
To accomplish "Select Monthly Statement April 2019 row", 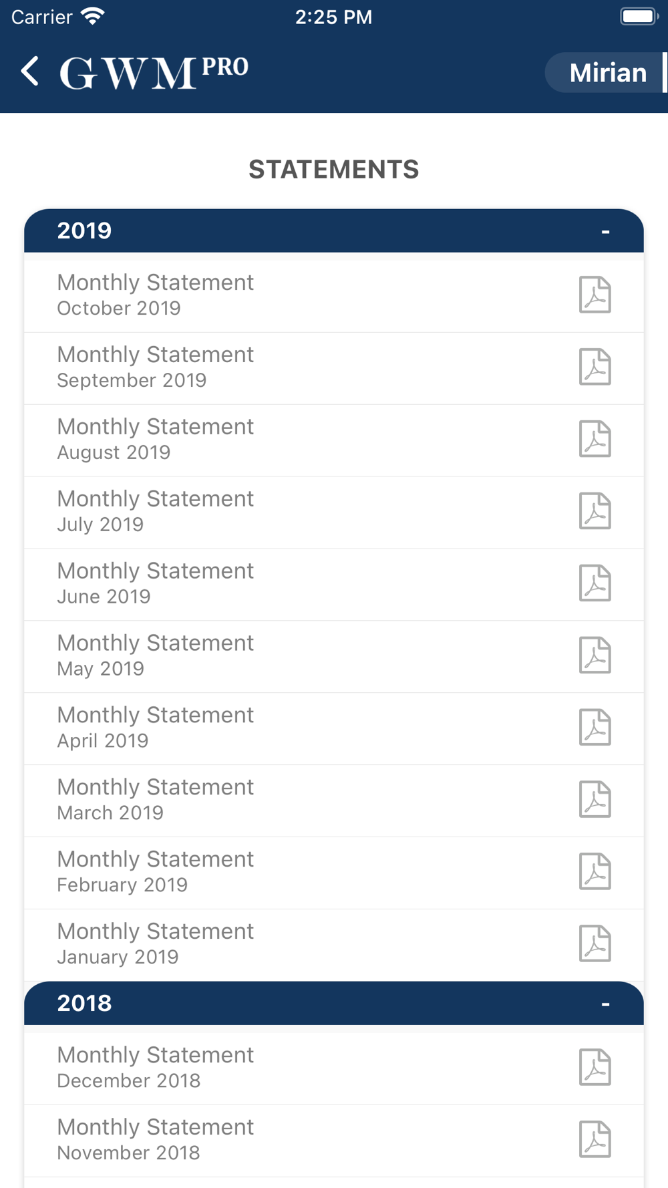I will [334, 728].
